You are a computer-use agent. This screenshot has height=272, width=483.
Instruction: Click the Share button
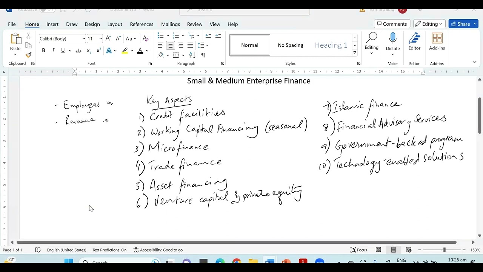pyautogui.click(x=463, y=24)
